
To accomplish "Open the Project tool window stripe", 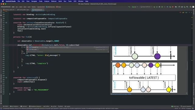I will pyautogui.click(x=1, y=13).
